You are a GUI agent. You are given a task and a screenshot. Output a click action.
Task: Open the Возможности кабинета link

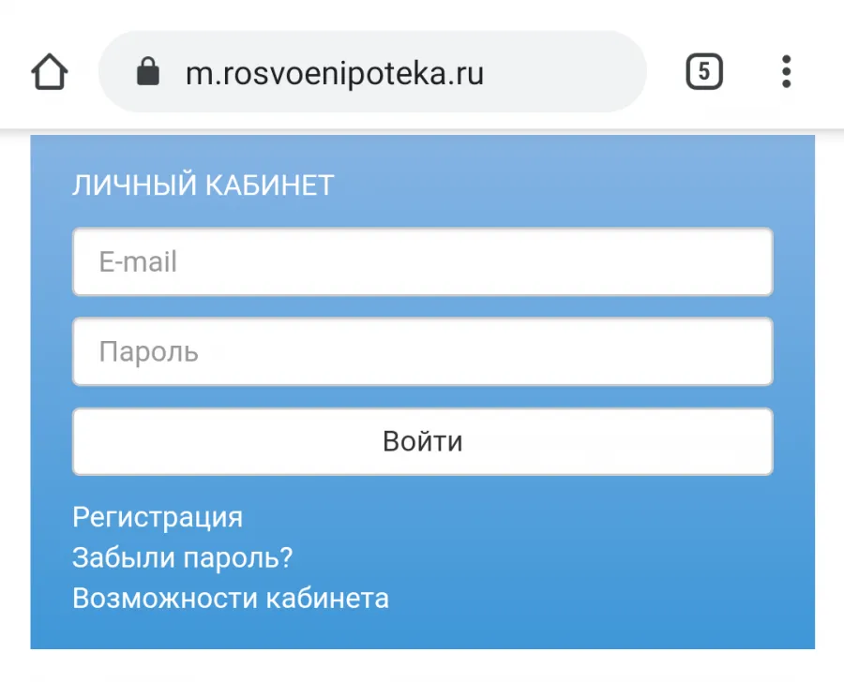coord(231,598)
